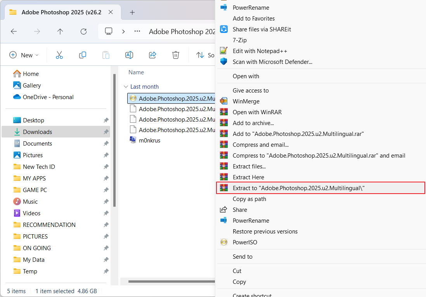Select the m0nkrus file
The image size is (426, 297).
(145, 141)
